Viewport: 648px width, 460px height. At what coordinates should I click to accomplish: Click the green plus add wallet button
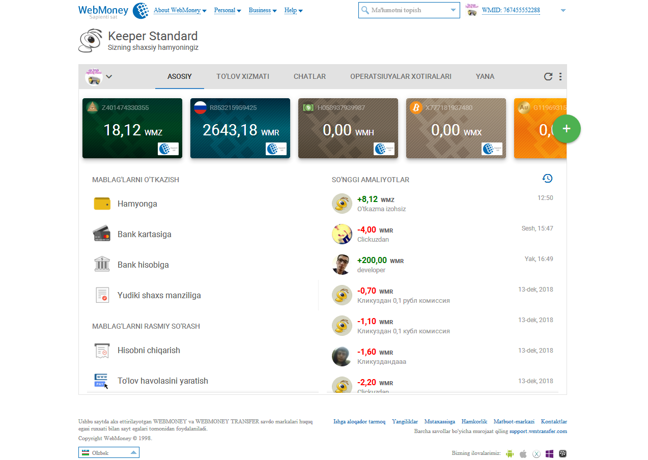(x=566, y=129)
